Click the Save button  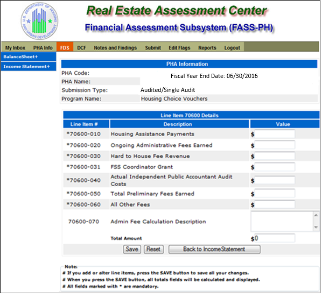tap(132, 250)
